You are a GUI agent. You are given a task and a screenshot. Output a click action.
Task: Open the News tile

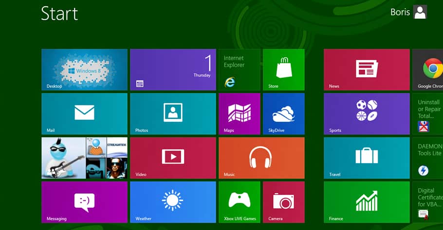tap(367, 69)
